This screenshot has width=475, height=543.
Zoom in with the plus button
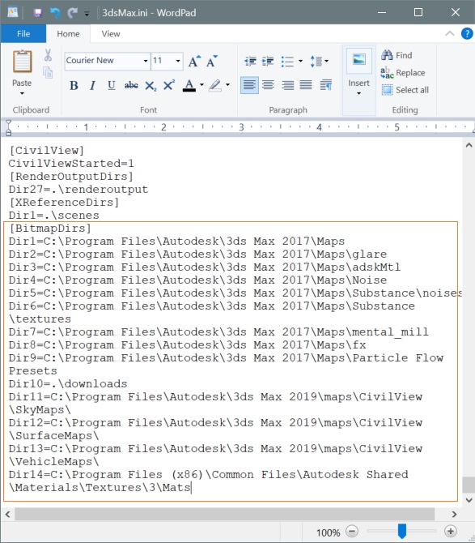pos(451,531)
